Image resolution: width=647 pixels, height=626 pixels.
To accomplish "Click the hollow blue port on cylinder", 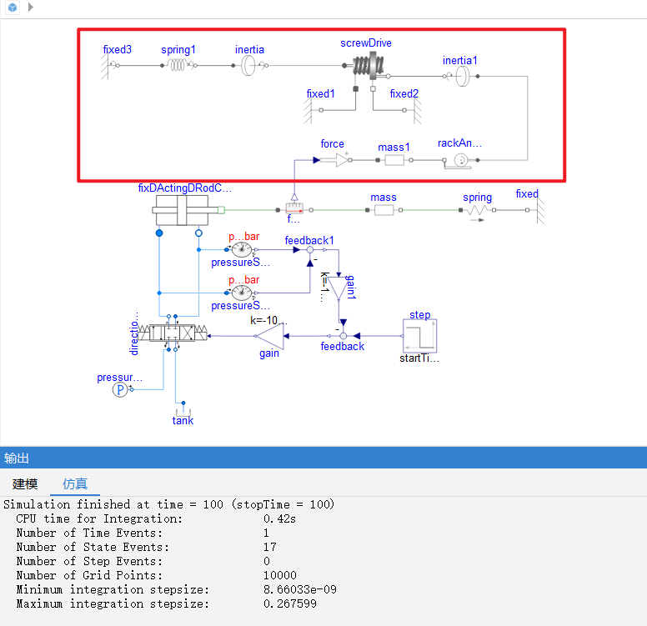I will click(x=198, y=233).
